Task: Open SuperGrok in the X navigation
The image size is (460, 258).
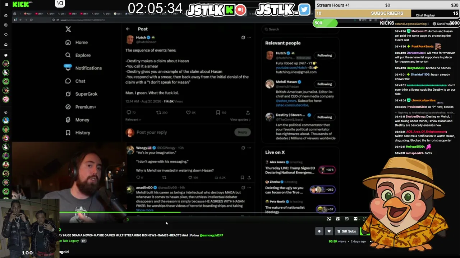Action: (81, 94)
